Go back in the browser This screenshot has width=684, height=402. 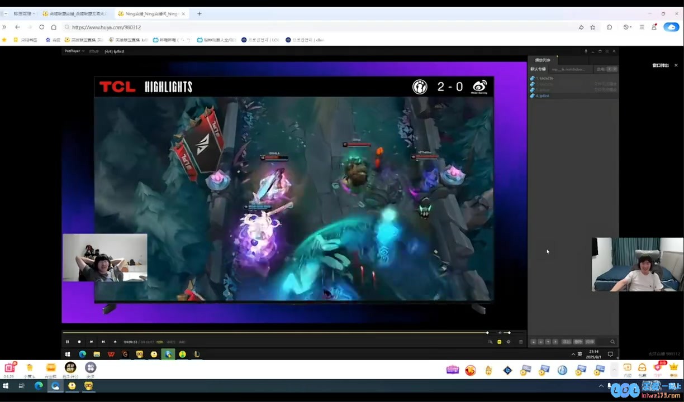(17, 27)
